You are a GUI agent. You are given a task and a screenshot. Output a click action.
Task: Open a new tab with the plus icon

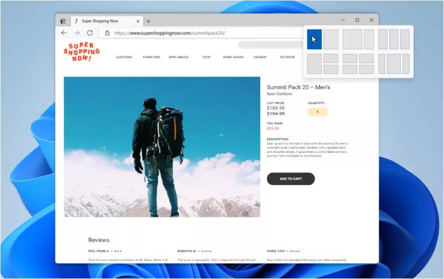(149, 21)
